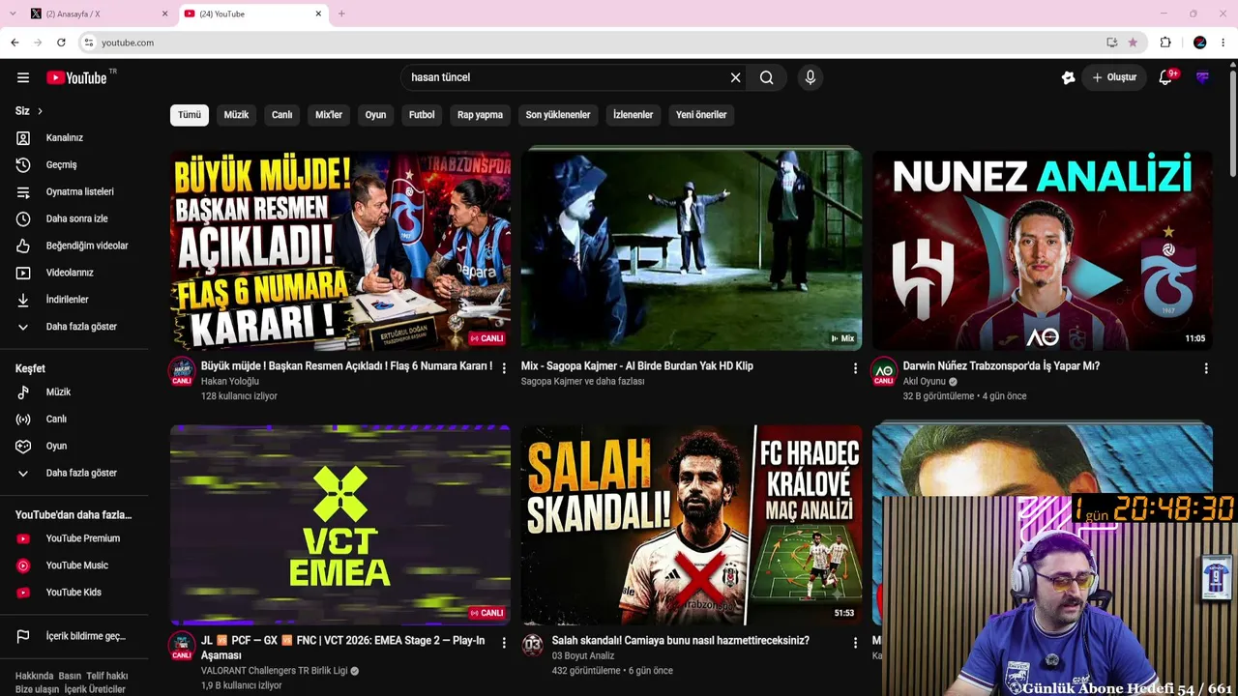
Task: Select the Rap yapma filter chip
Action: coord(480,115)
